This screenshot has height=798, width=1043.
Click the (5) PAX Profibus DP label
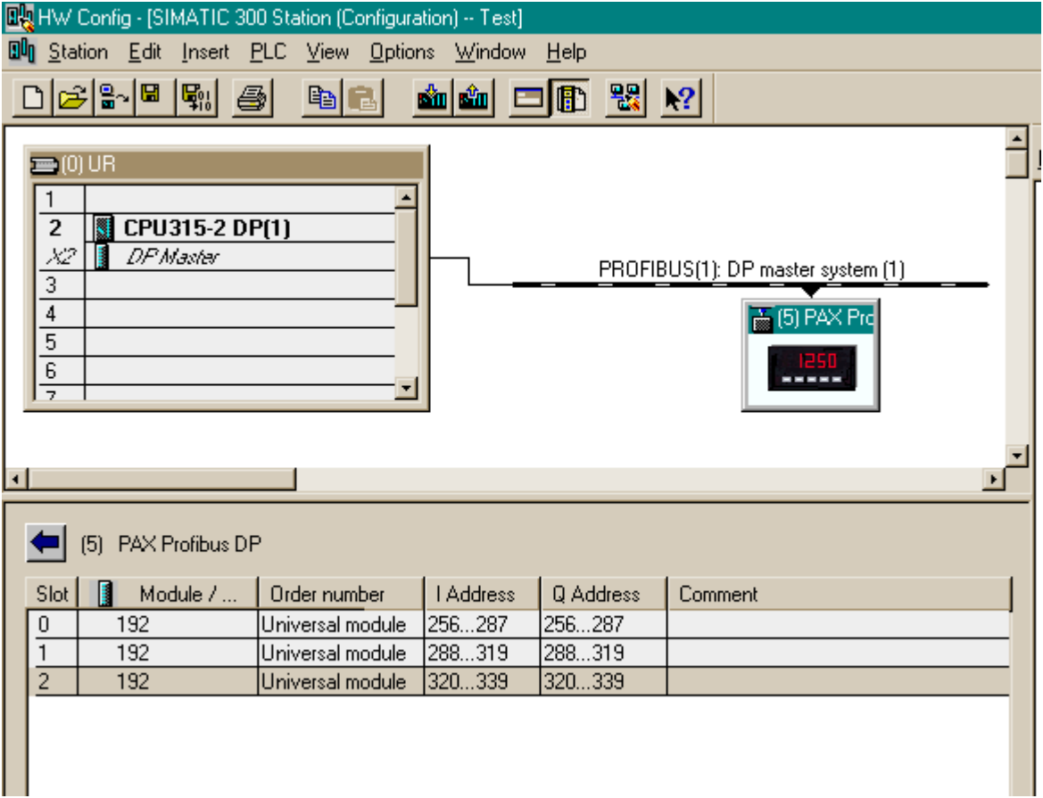pos(171,544)
